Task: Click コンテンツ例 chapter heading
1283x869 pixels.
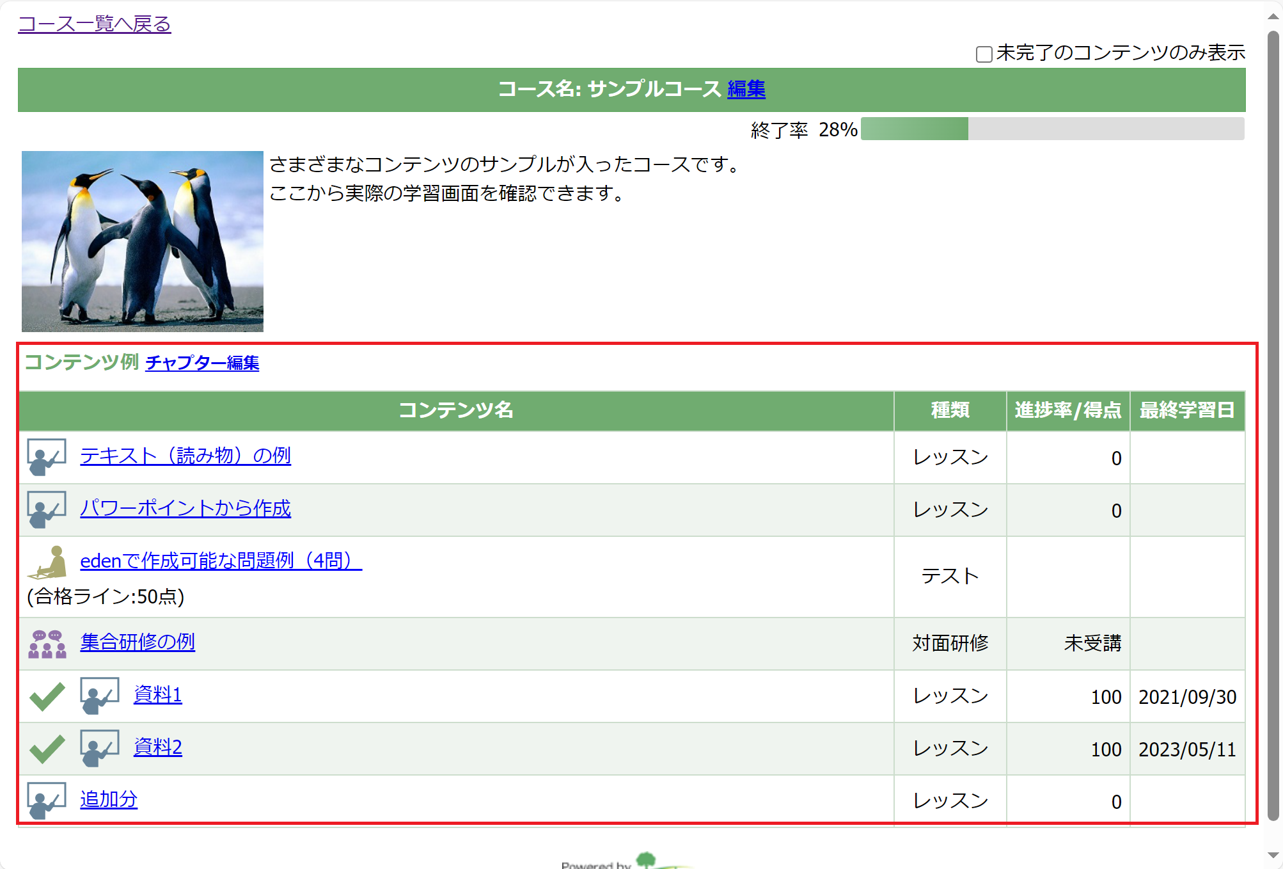Action: 81,362
